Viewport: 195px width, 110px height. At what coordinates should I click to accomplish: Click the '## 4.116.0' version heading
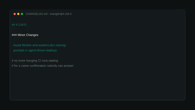click(x=19, y=25)
